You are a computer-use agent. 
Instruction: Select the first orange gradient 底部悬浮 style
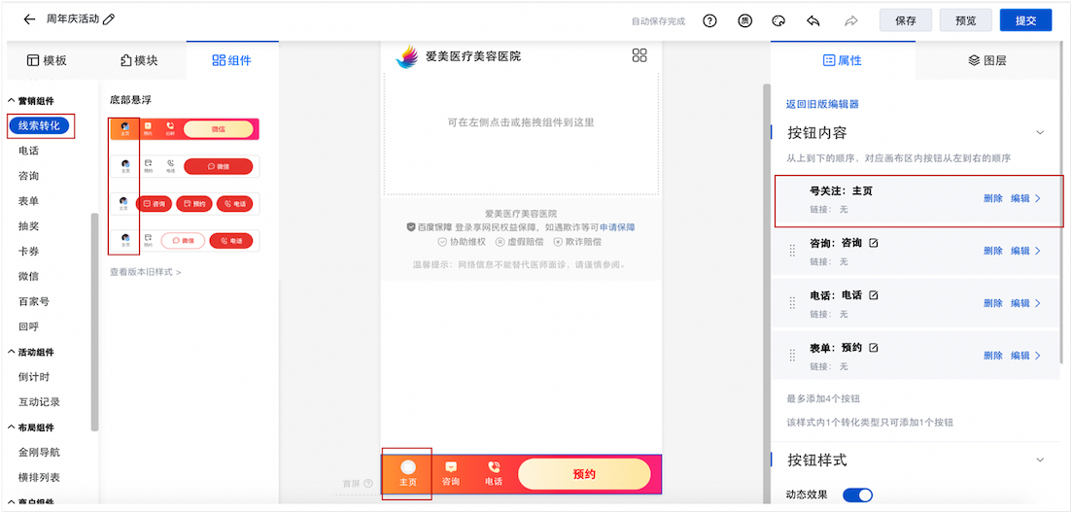pos(184,128)
